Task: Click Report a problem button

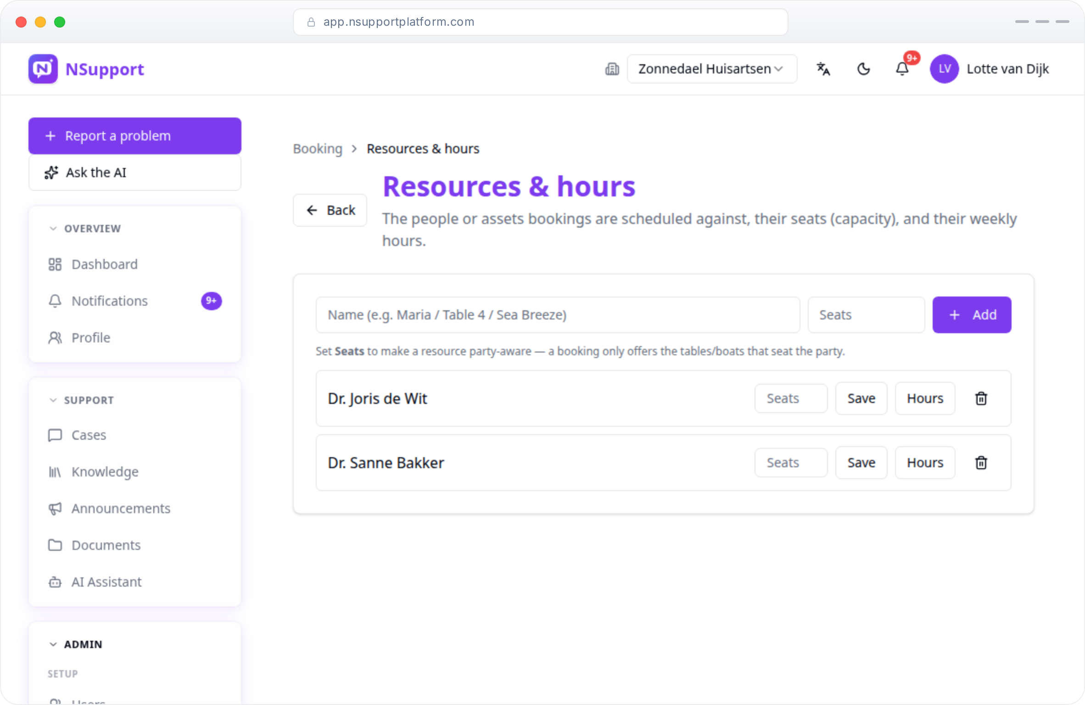Action: [x=135, y=136]
